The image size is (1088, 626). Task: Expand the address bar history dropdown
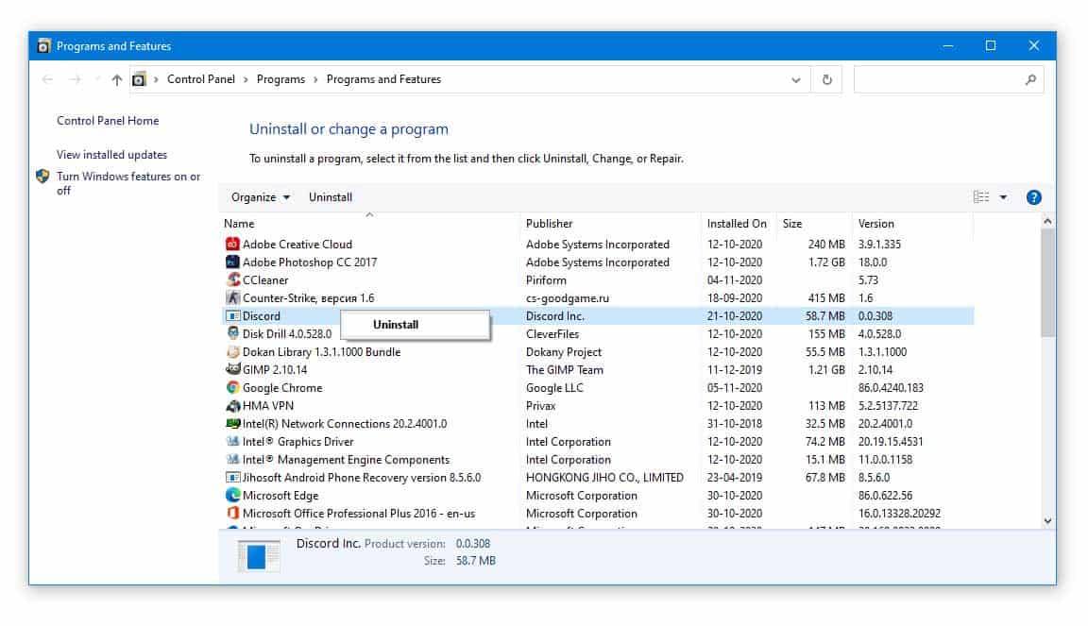[x=796, y=80]
